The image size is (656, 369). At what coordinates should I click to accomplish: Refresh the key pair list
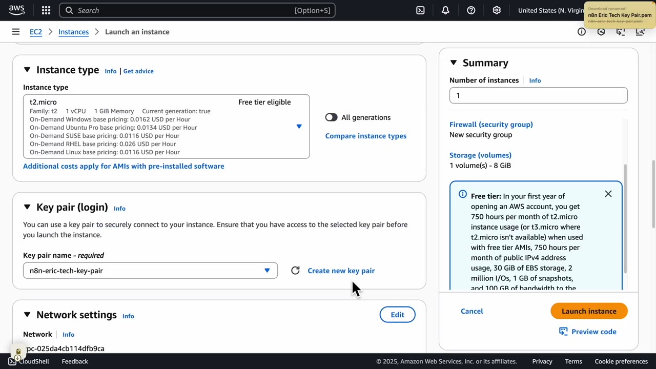click(x=295, y=271)
